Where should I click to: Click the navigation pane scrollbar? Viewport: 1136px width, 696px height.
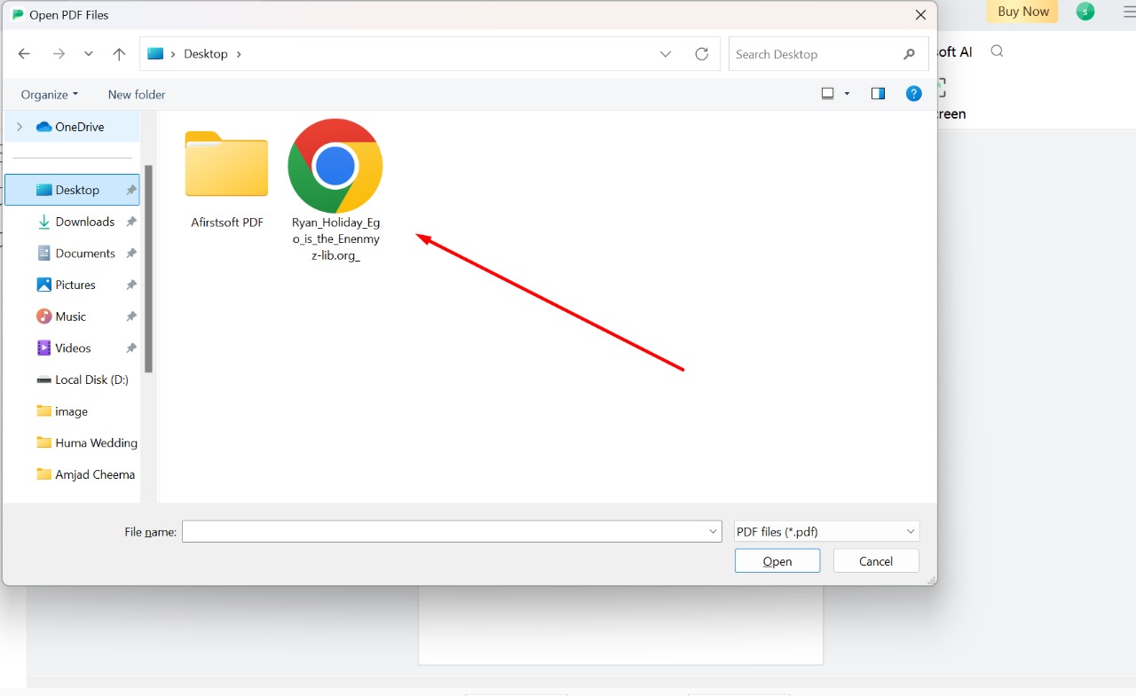pos(149,269)
